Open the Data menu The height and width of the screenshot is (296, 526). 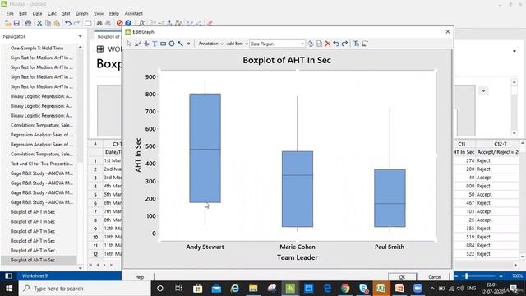tap(37, 13)
